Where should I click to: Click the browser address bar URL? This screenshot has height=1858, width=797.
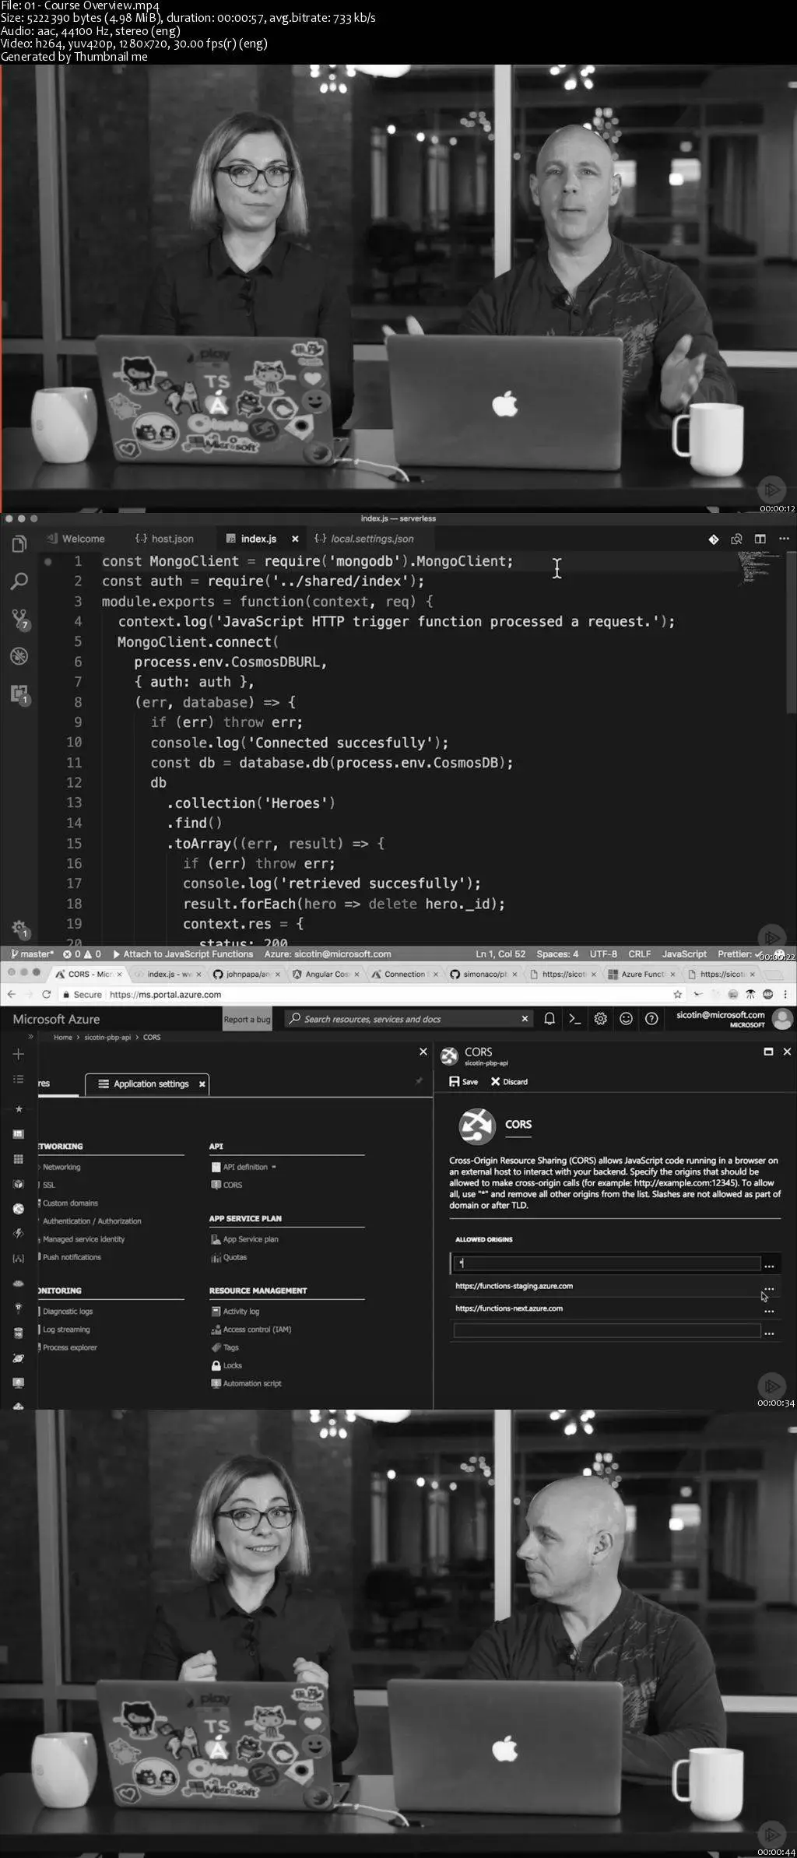click(165, 995)
